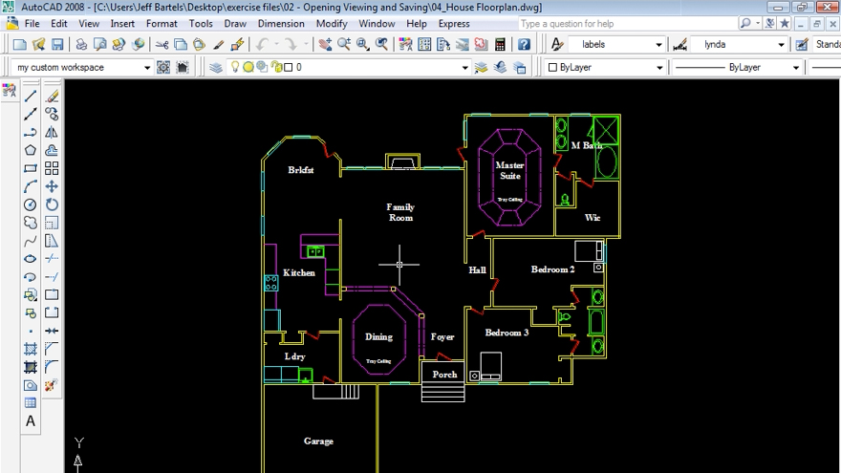The image size is (841, 473).
Task: Open the Dimension menu
Action: (x=281, y=24)
